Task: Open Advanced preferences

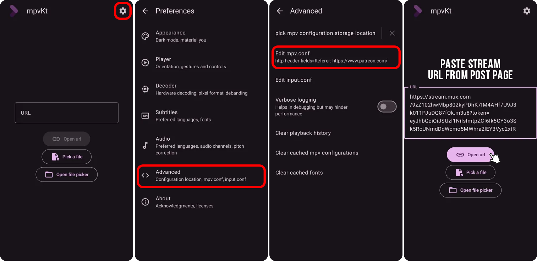Action: click(x=201, y=175)
